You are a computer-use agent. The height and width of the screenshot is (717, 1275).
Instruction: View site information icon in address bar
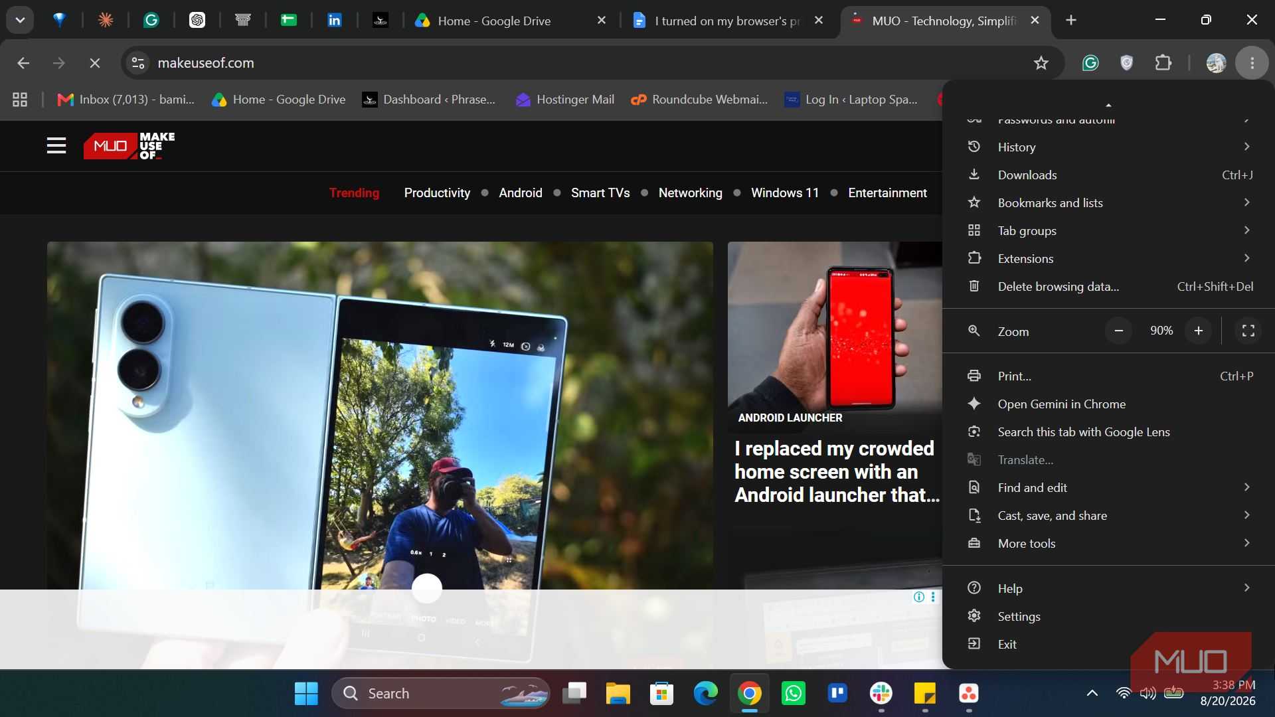tap(138, 63)
